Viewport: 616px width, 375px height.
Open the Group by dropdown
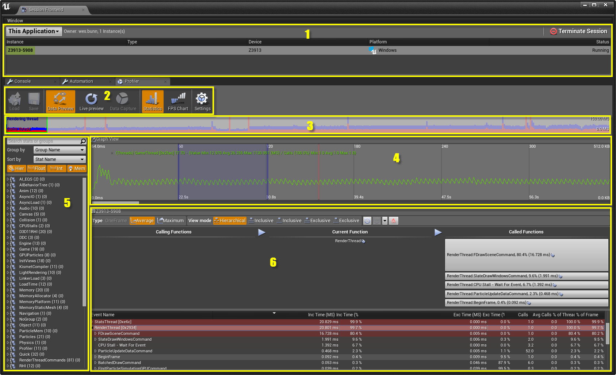(60, 150)
